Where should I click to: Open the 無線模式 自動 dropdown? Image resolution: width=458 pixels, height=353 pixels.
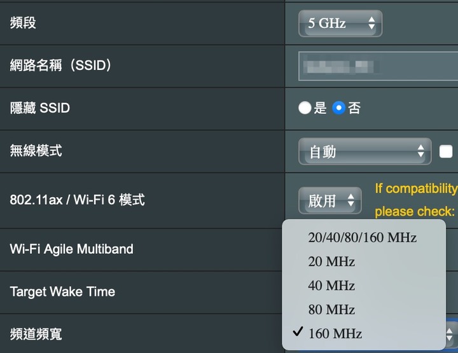tap(365, 151)
